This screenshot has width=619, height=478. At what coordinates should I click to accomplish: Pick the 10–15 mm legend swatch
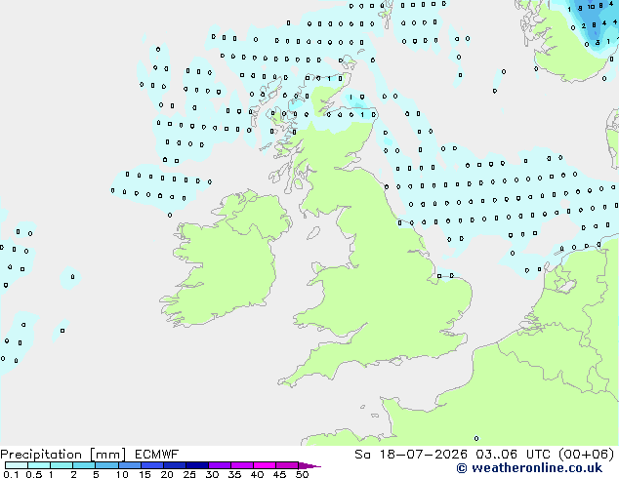[130, 465]
